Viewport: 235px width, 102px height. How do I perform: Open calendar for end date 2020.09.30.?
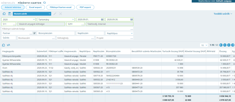[131, 19]
